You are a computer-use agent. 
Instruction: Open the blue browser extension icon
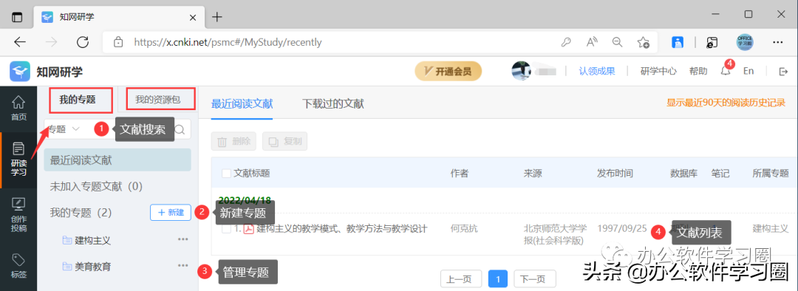point(678,42)
